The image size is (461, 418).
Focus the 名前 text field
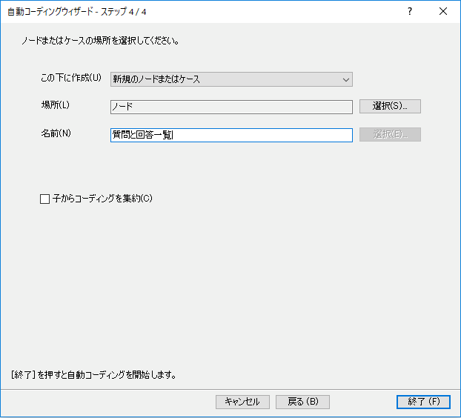pyautogui.click(x=230, y=135)
